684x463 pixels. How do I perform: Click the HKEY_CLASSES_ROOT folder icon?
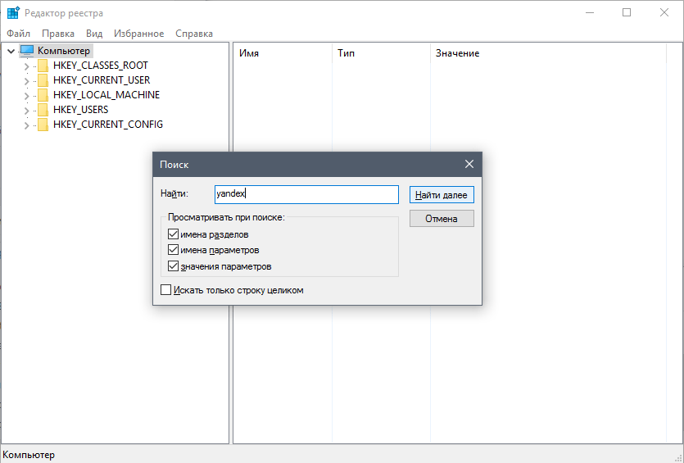tap(43, 66)
